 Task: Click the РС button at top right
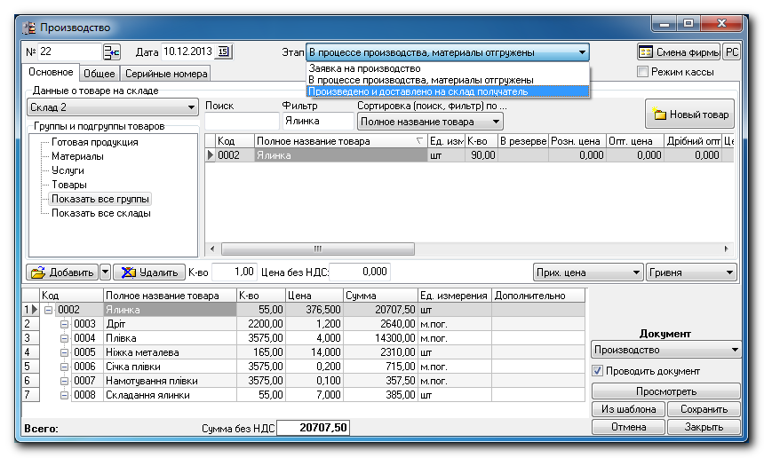click(x=732, y=52)
